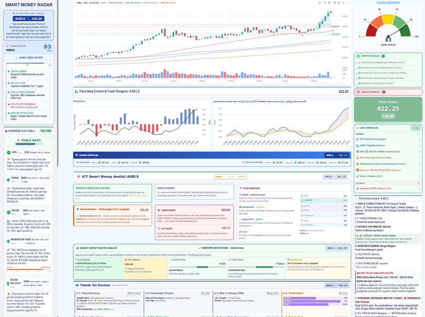425x317 pixels.
Task: Click the MEVCUT 422 row in price map
Action: (x=324, y=200)
